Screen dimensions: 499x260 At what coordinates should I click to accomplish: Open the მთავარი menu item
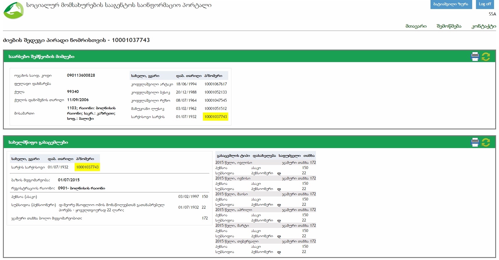[x=416, y=26]
